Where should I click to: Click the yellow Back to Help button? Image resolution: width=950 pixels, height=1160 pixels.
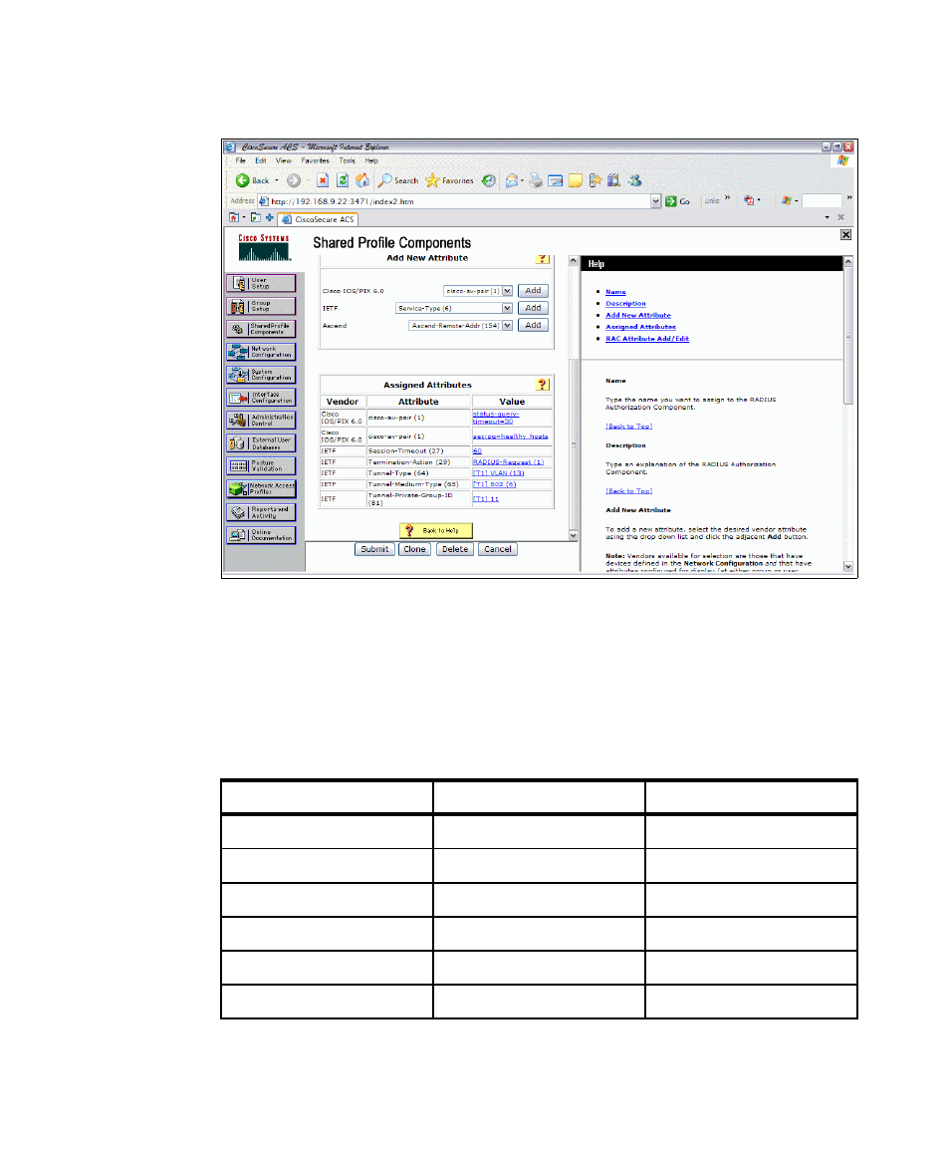[436, 530]
